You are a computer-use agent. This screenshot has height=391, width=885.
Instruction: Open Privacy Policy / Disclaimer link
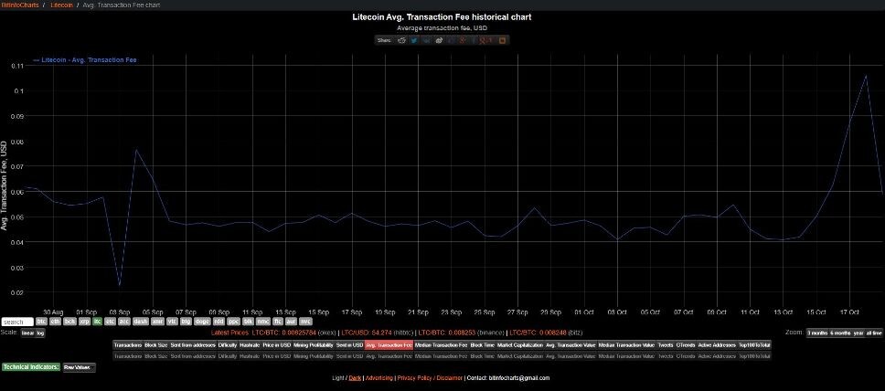click(430, 378)
